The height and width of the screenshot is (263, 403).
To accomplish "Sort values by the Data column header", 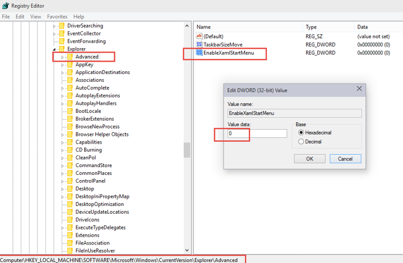I will tap(378, 27).
